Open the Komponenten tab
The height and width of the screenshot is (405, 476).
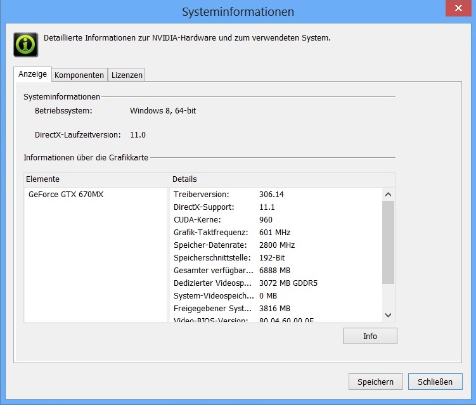tap(79, 75)
